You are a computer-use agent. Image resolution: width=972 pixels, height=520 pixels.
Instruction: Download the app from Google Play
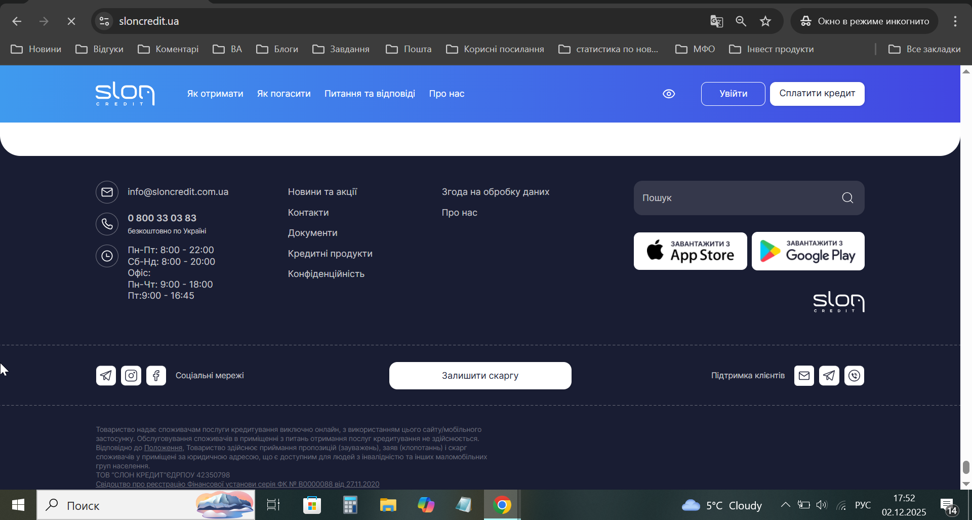point(808,251)
